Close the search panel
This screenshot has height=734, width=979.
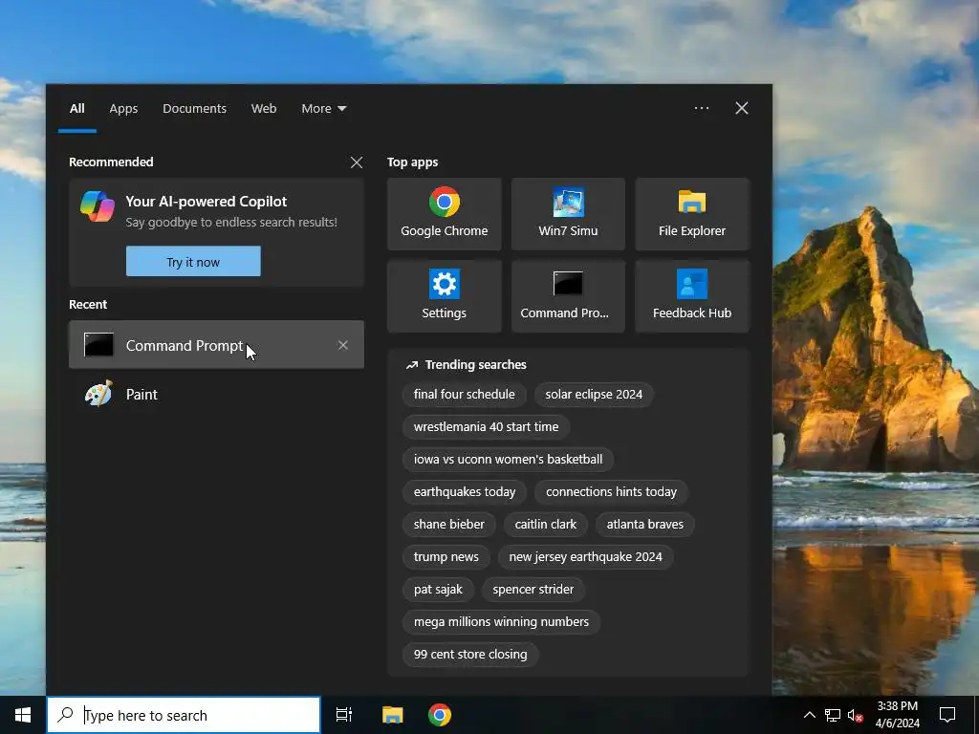tap(742, 108)
